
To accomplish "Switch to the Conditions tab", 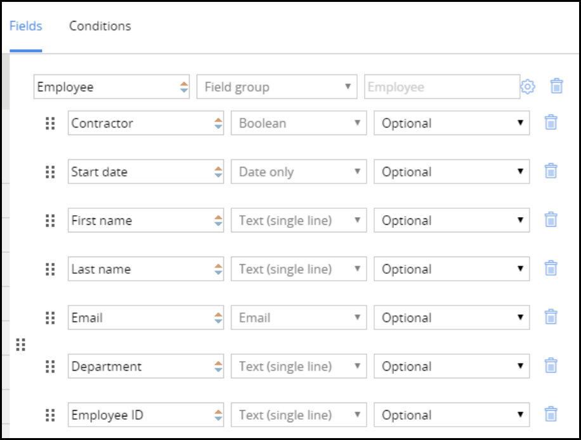I will tap(100, 26).
